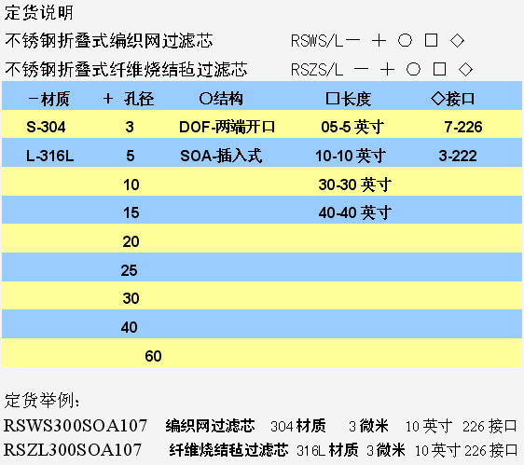Image resolution: width=524 pixels, height=465 pixels.
Task: Click the circle symbol in the RSWS/L row
Action: point(405,40)
